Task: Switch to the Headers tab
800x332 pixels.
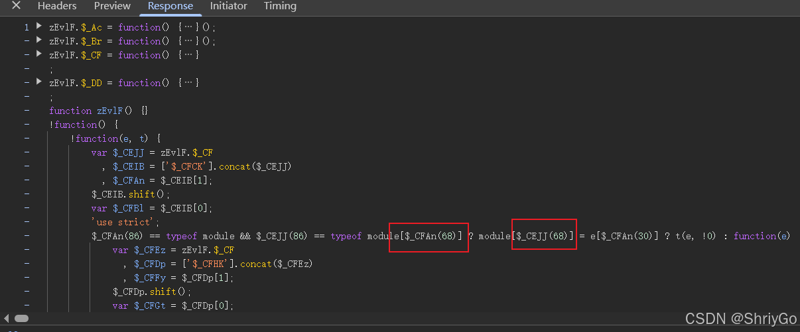Action: click(57, 6)
